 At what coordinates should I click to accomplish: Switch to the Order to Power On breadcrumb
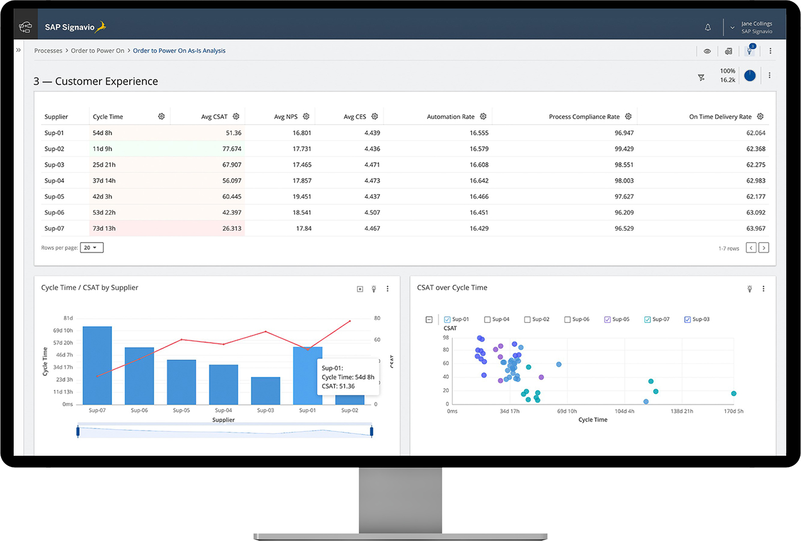pos(97,50)
